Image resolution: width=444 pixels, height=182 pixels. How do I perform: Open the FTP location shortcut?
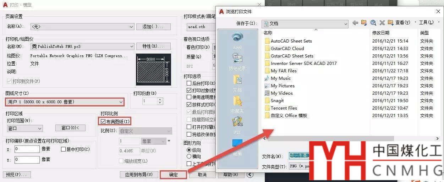click(237, 126)
